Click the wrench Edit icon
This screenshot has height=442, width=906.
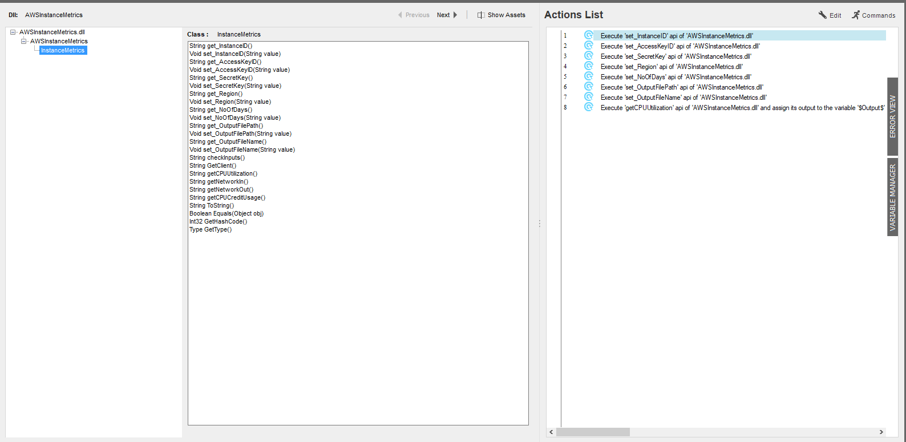823,15
